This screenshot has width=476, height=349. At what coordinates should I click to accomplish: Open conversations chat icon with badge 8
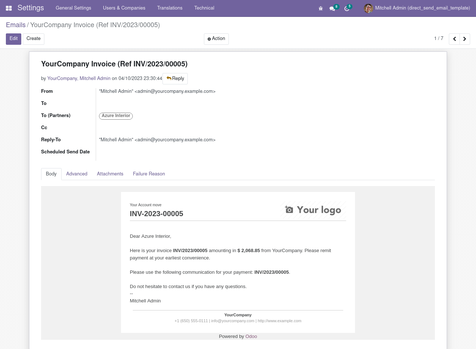pyautogui.click(x=334, y=8)
